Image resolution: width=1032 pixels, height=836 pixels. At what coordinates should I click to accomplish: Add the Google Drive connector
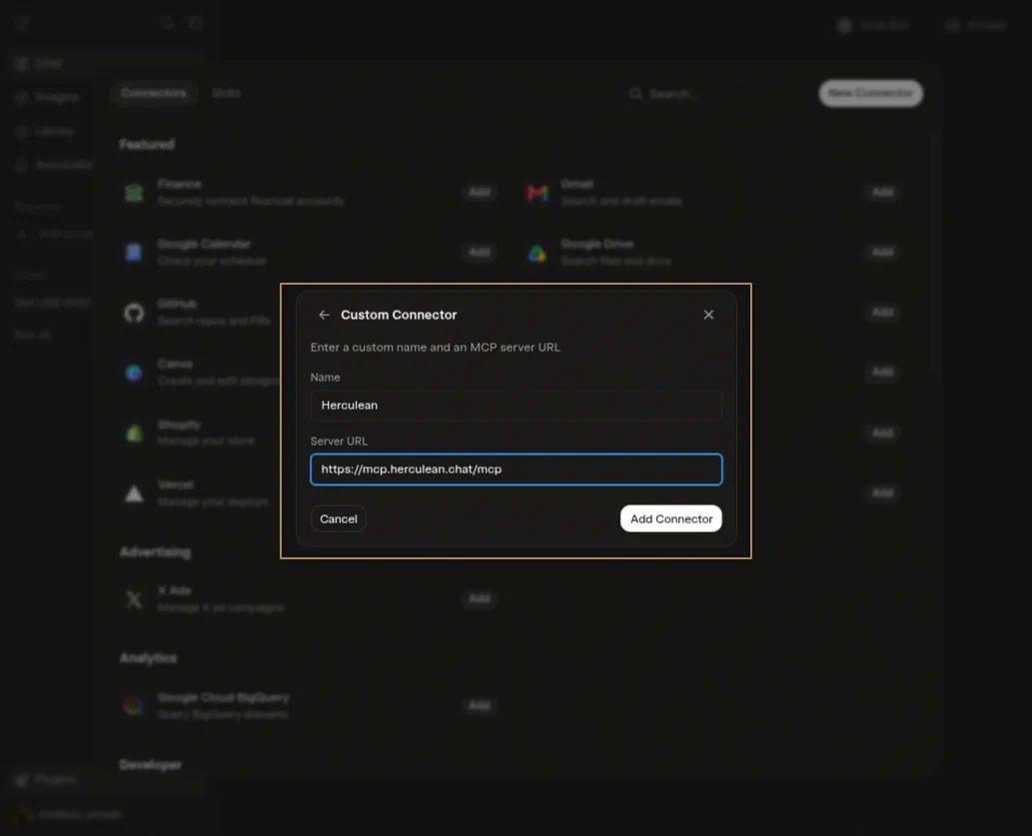click(882, 252)
